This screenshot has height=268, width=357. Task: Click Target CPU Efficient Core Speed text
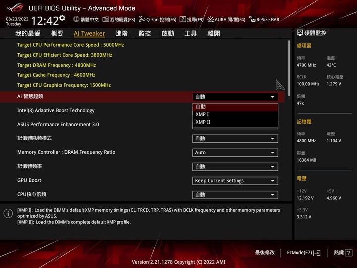[x=64, y=55]
